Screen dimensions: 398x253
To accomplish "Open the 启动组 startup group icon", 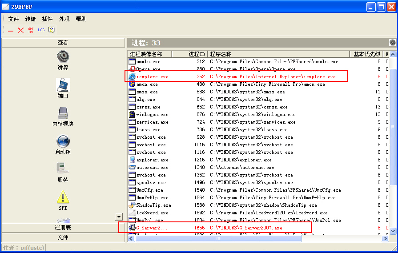I will pyautogui.click(x=63, y=141).
